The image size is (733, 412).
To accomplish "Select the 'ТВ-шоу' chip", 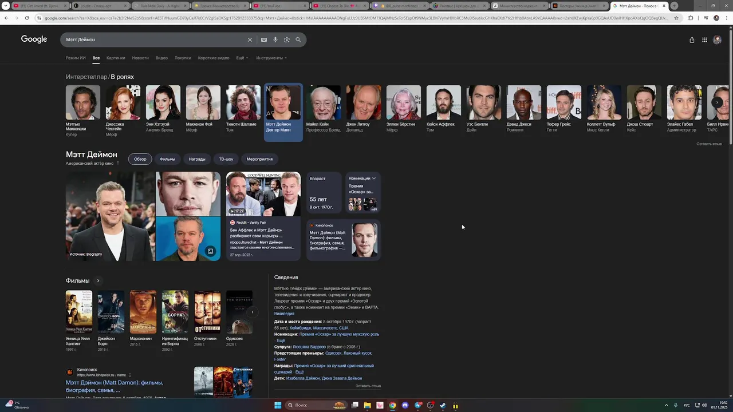I will [x=226, y=159].
